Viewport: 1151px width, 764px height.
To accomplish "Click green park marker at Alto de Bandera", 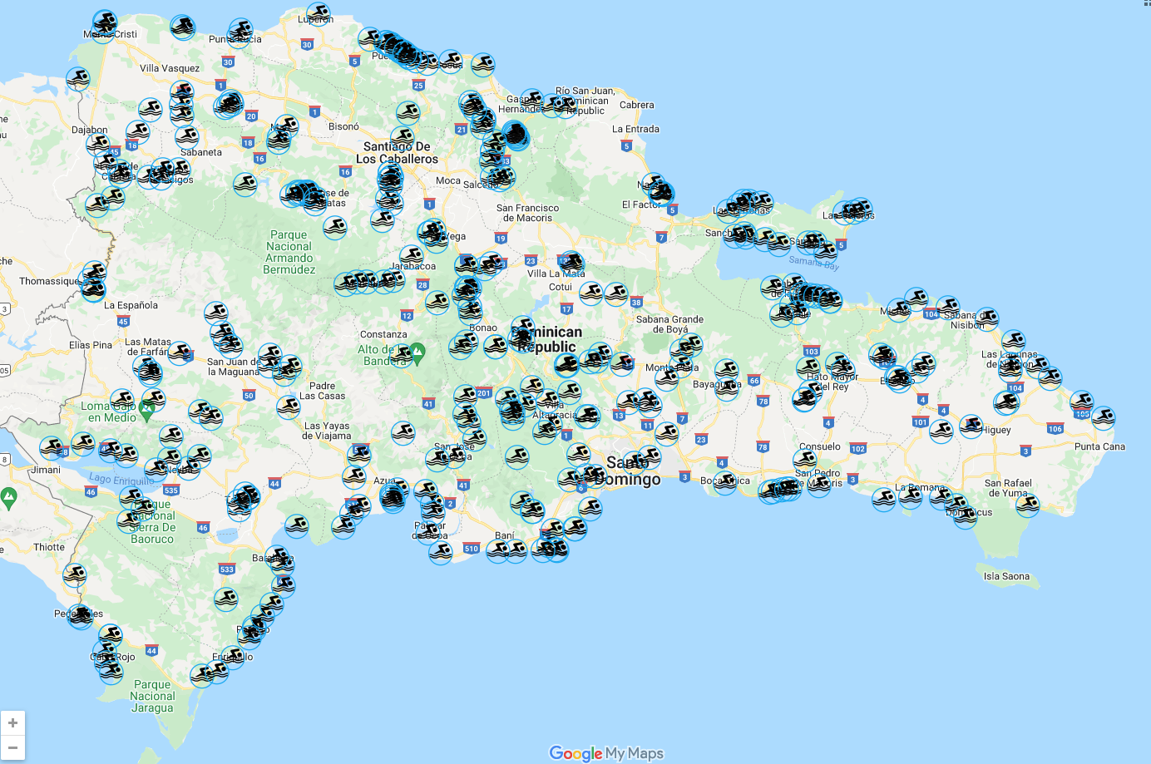I will 417,354.
